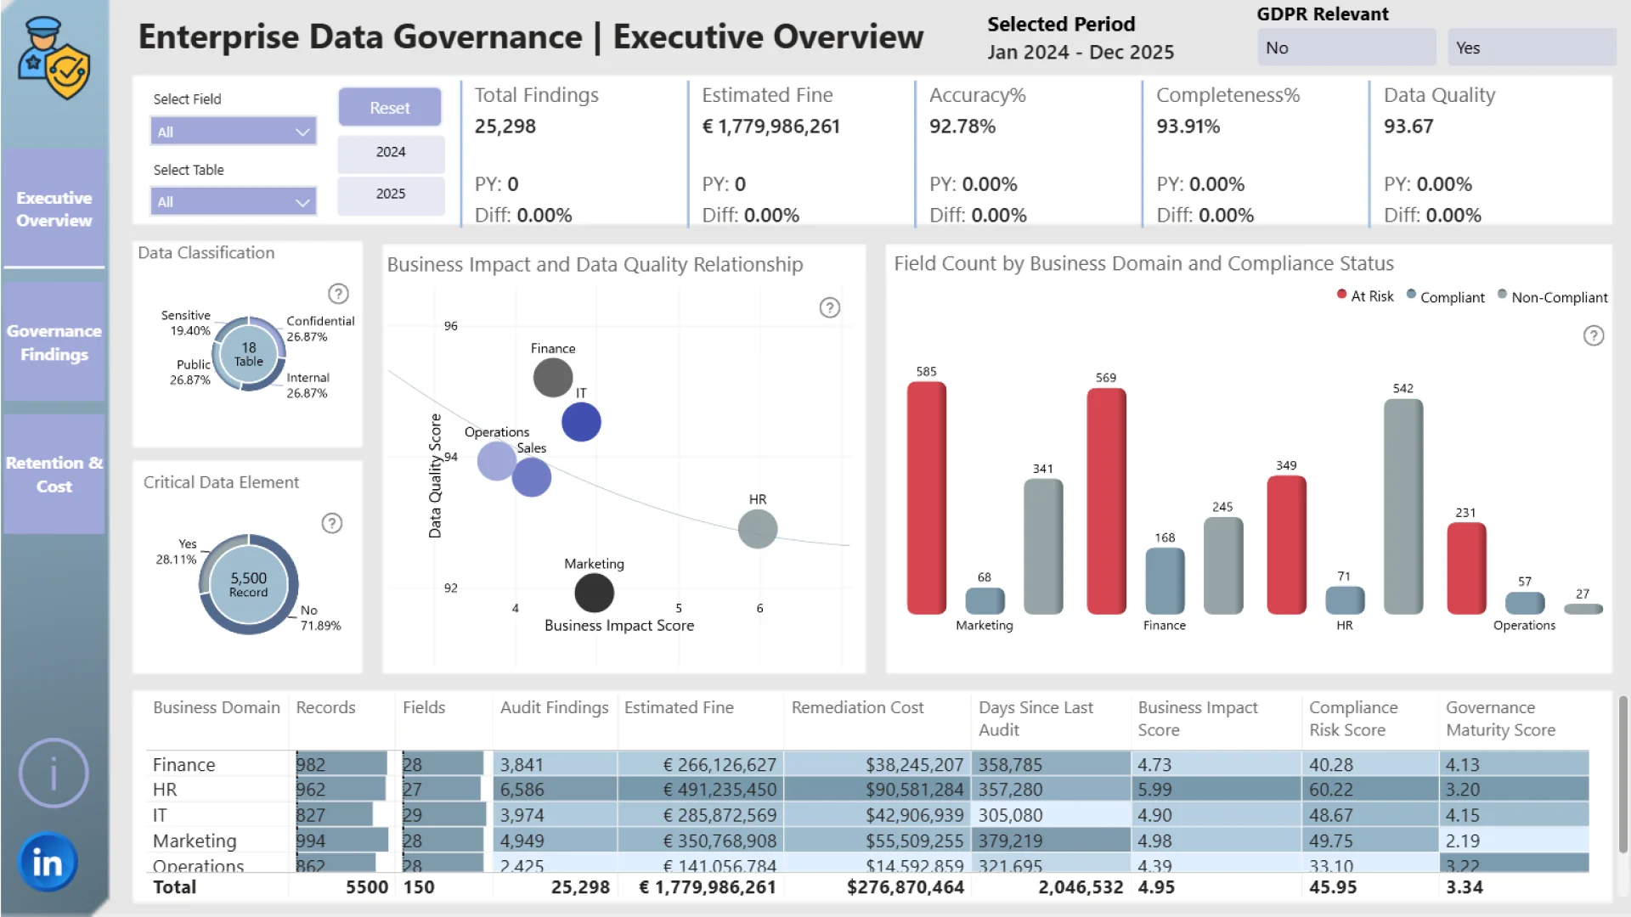Image resolution: width=1631 pixels, height=917 pixels.
Task: Open the Governance Findings page tab
Action: coord(54,342)
